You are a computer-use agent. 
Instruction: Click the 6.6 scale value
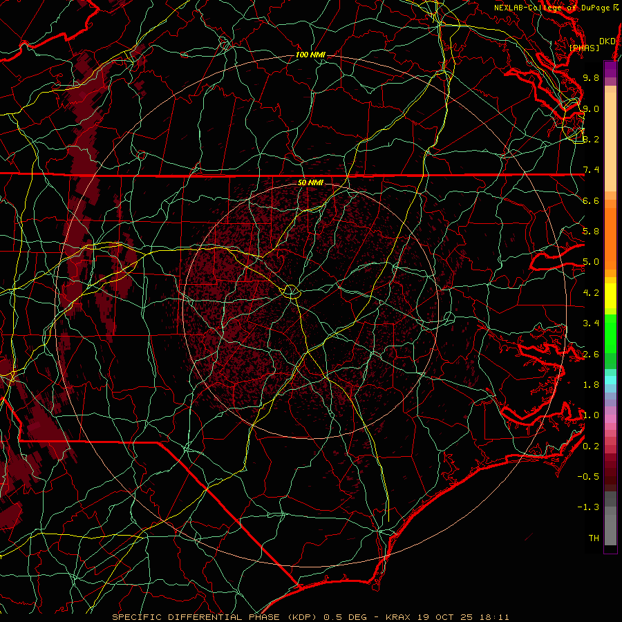click(591, 200)
